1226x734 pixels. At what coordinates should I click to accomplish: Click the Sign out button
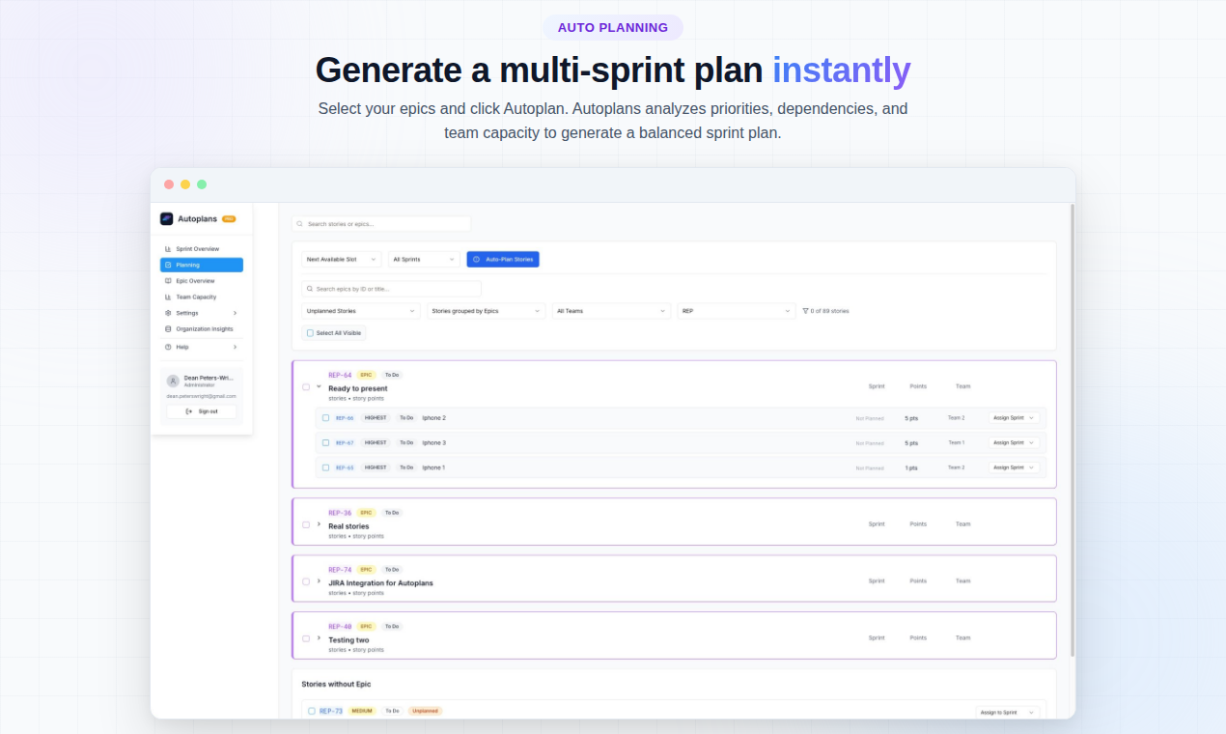(202, 411)
